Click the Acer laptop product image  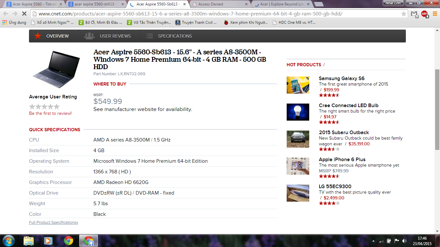pos(56,69)
